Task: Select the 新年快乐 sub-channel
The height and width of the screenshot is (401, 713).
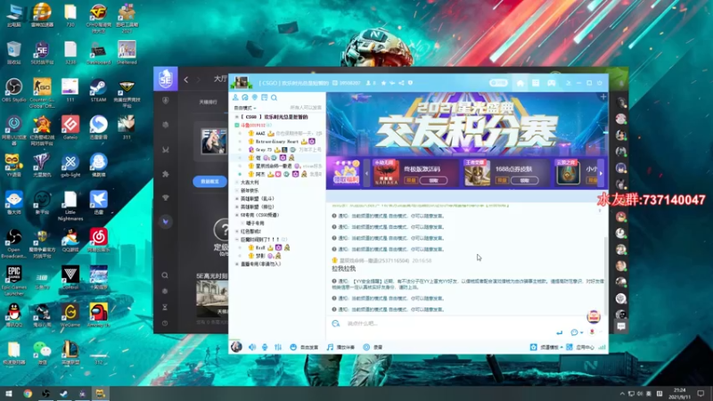Action: pyautogui.click(x=250, y=191)
